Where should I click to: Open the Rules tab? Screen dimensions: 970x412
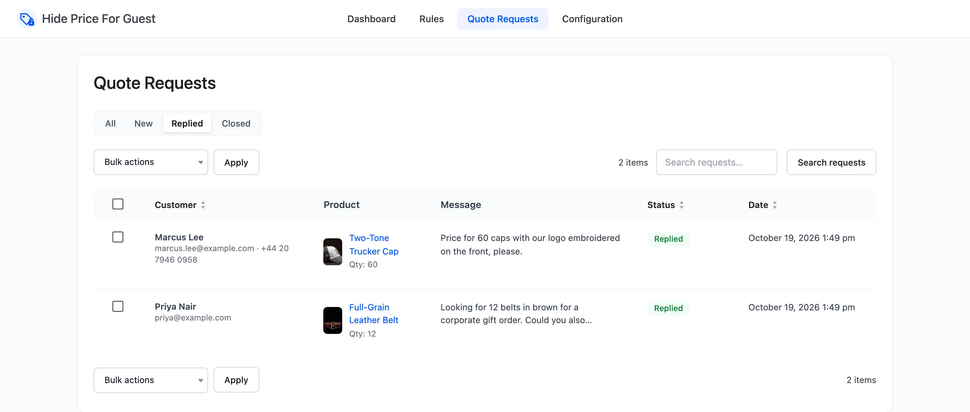[x=431, y=19]
